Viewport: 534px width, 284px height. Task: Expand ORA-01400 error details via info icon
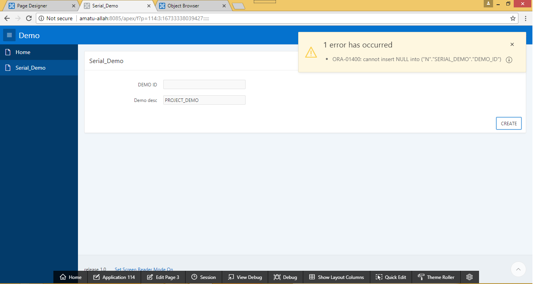(509, 60)
